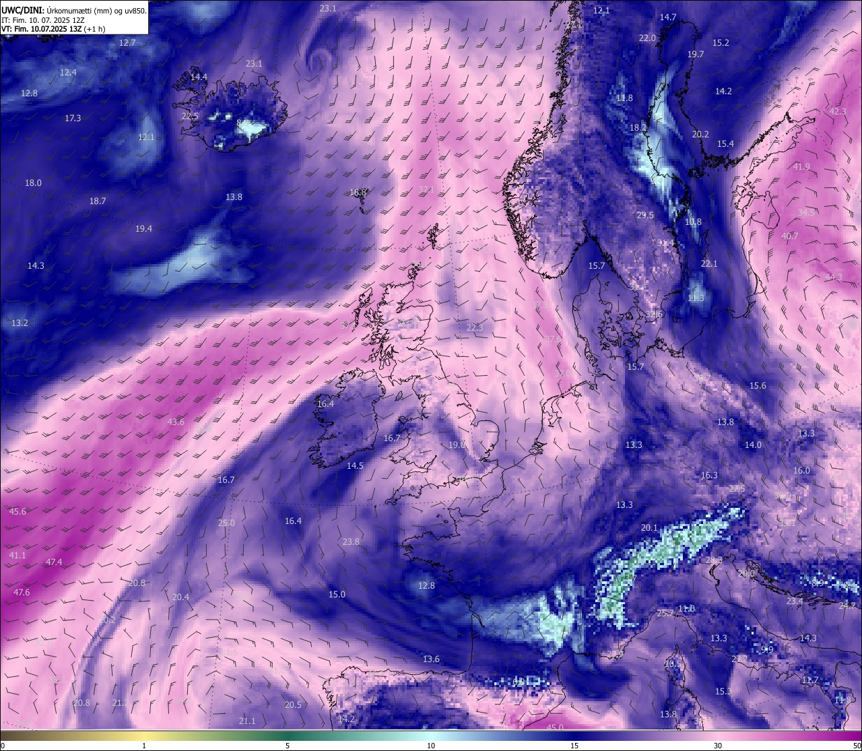Select the 19.7 map value
The image size is (862, 751).
click(x=696, y=54)
